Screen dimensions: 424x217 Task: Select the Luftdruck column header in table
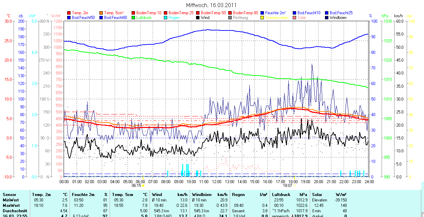pos(282,195)
